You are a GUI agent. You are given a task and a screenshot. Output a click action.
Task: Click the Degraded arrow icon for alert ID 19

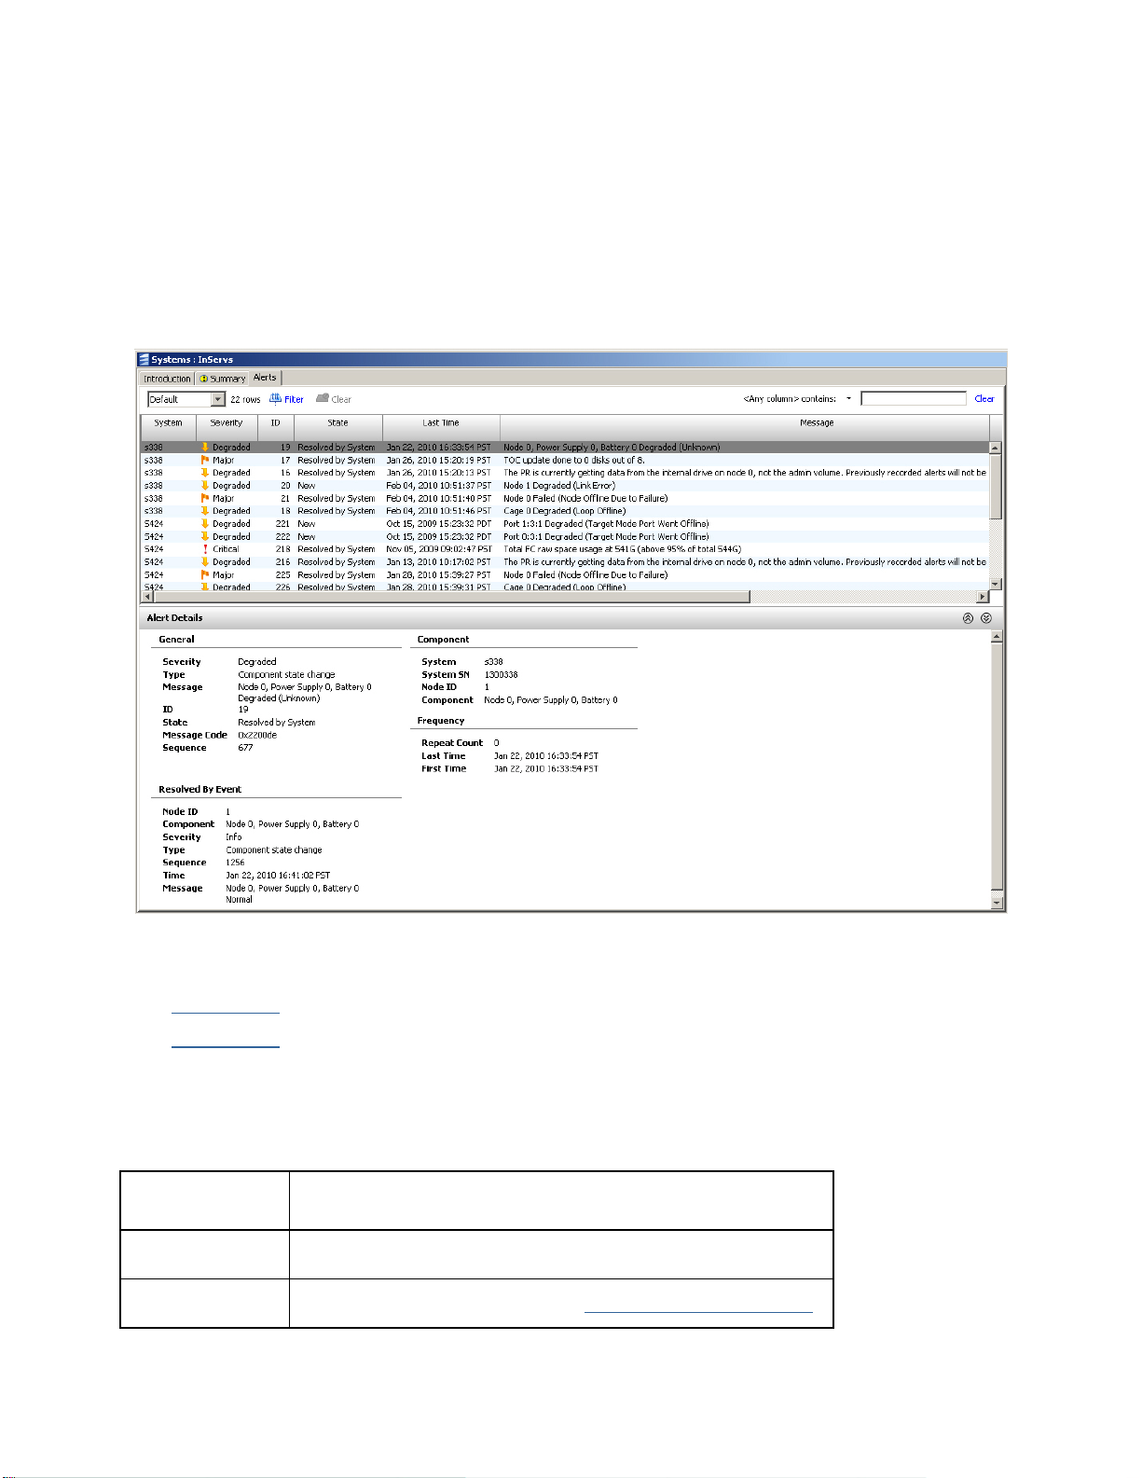coord(205,448)
